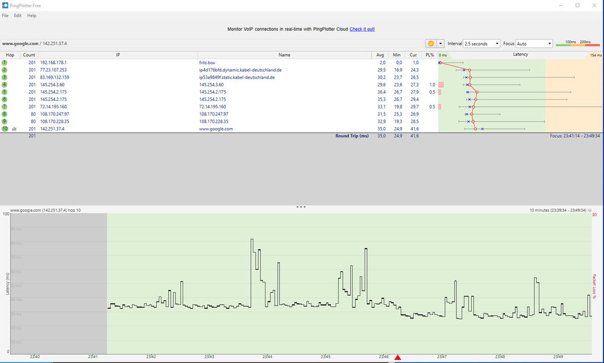Screen dimensions: 604x363
Task: Open the Edit menu
Action: (18, 15)
